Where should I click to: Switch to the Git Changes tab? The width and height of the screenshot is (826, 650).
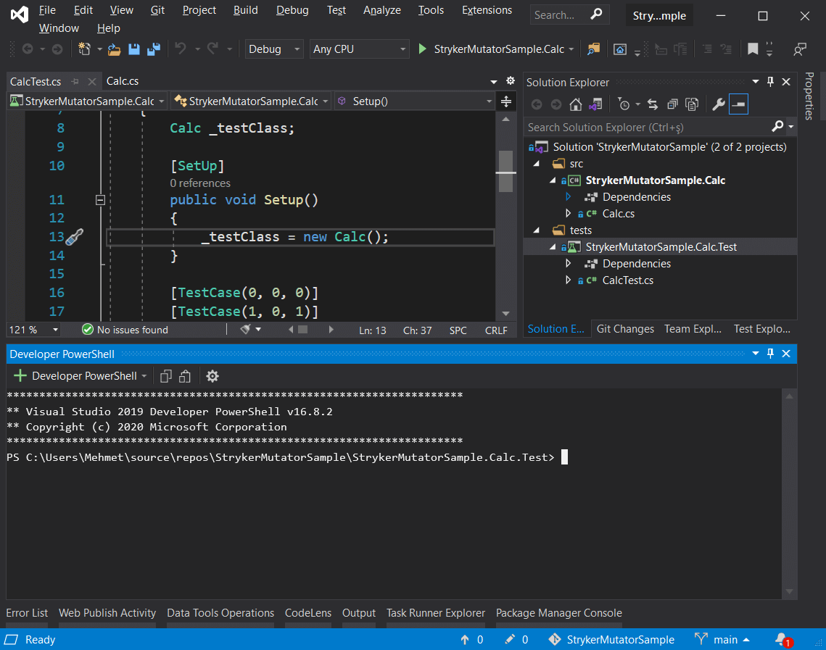click(x=625, y=329)
